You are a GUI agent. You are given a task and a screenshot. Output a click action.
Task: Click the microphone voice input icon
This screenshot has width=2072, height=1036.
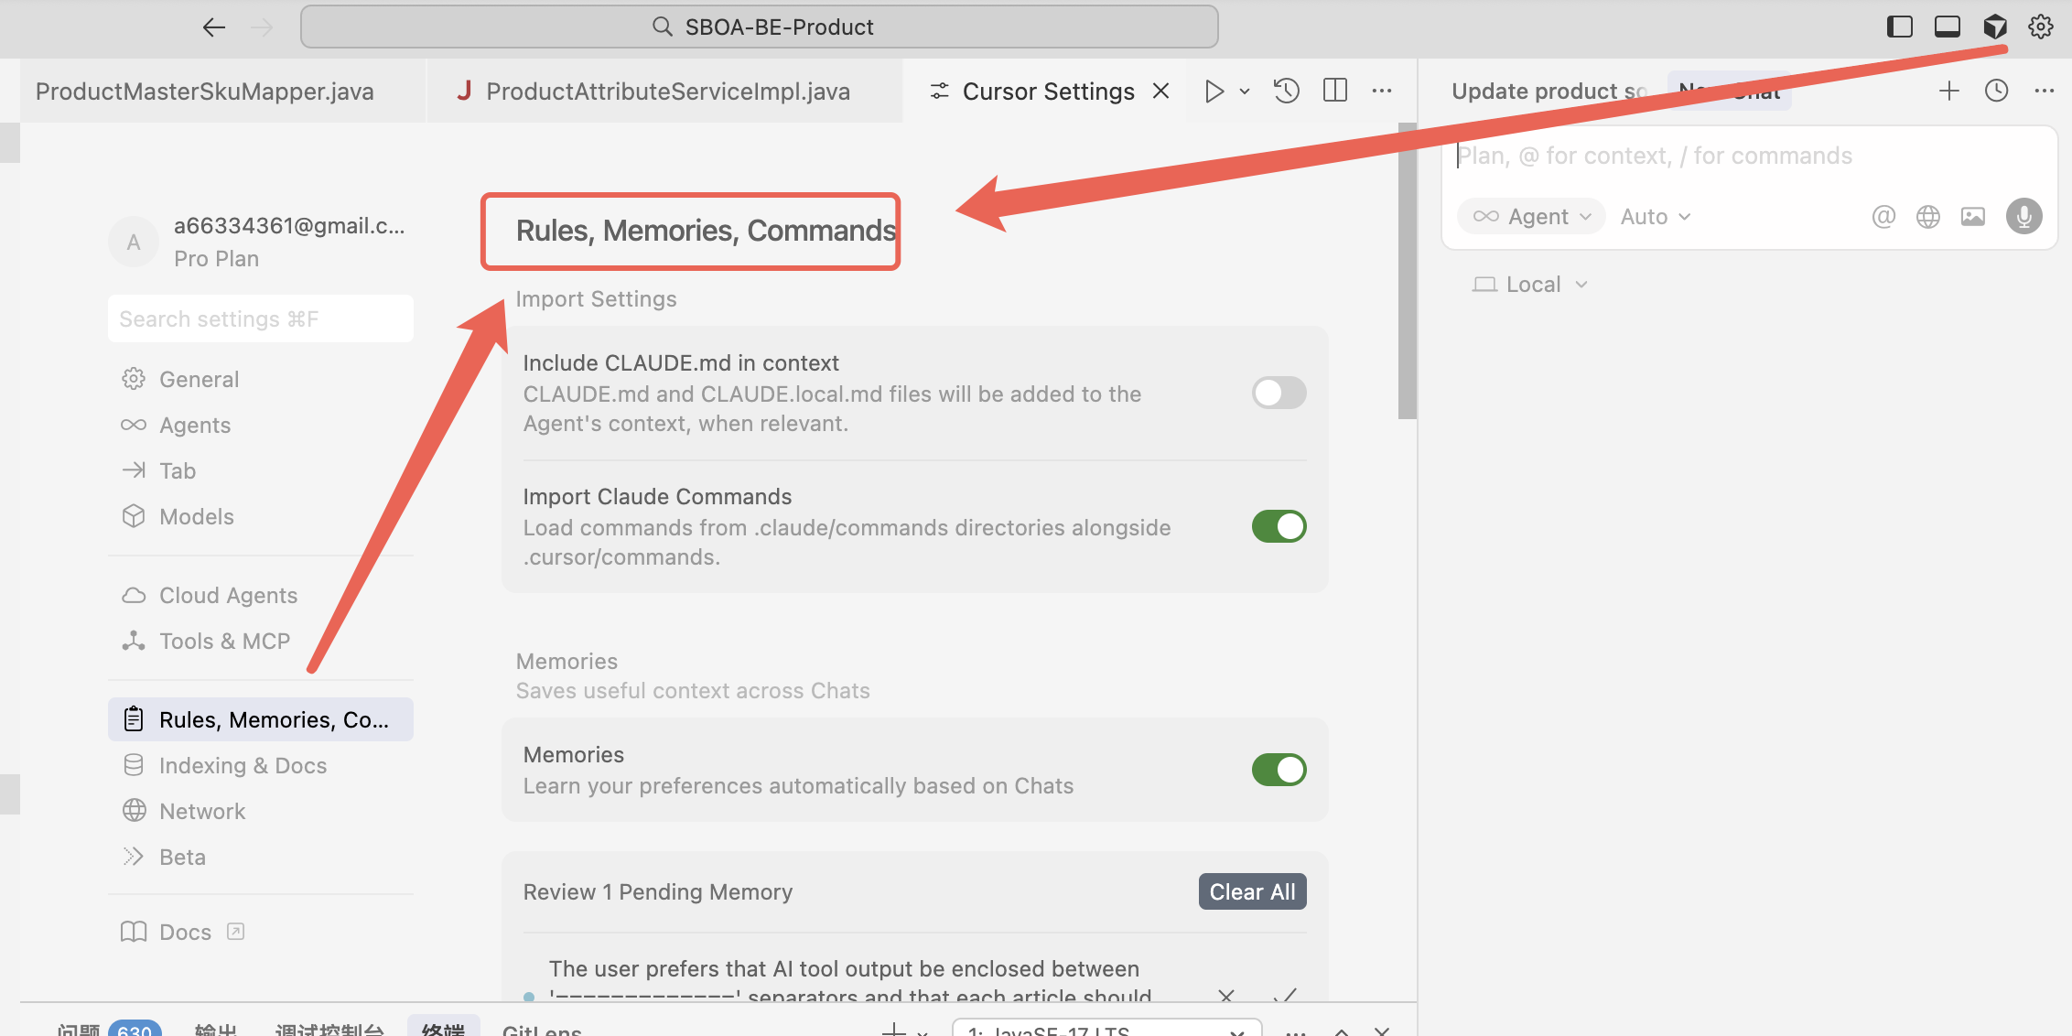2023,217
